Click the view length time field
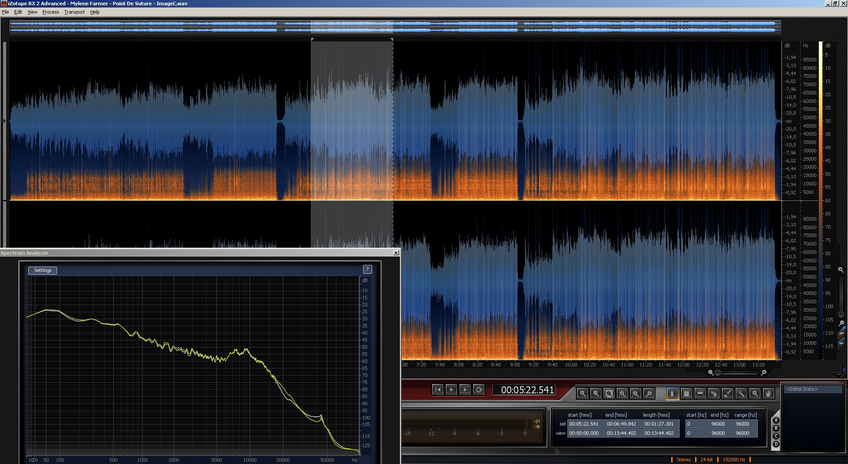848x464 pixels. tap(661, 433)
